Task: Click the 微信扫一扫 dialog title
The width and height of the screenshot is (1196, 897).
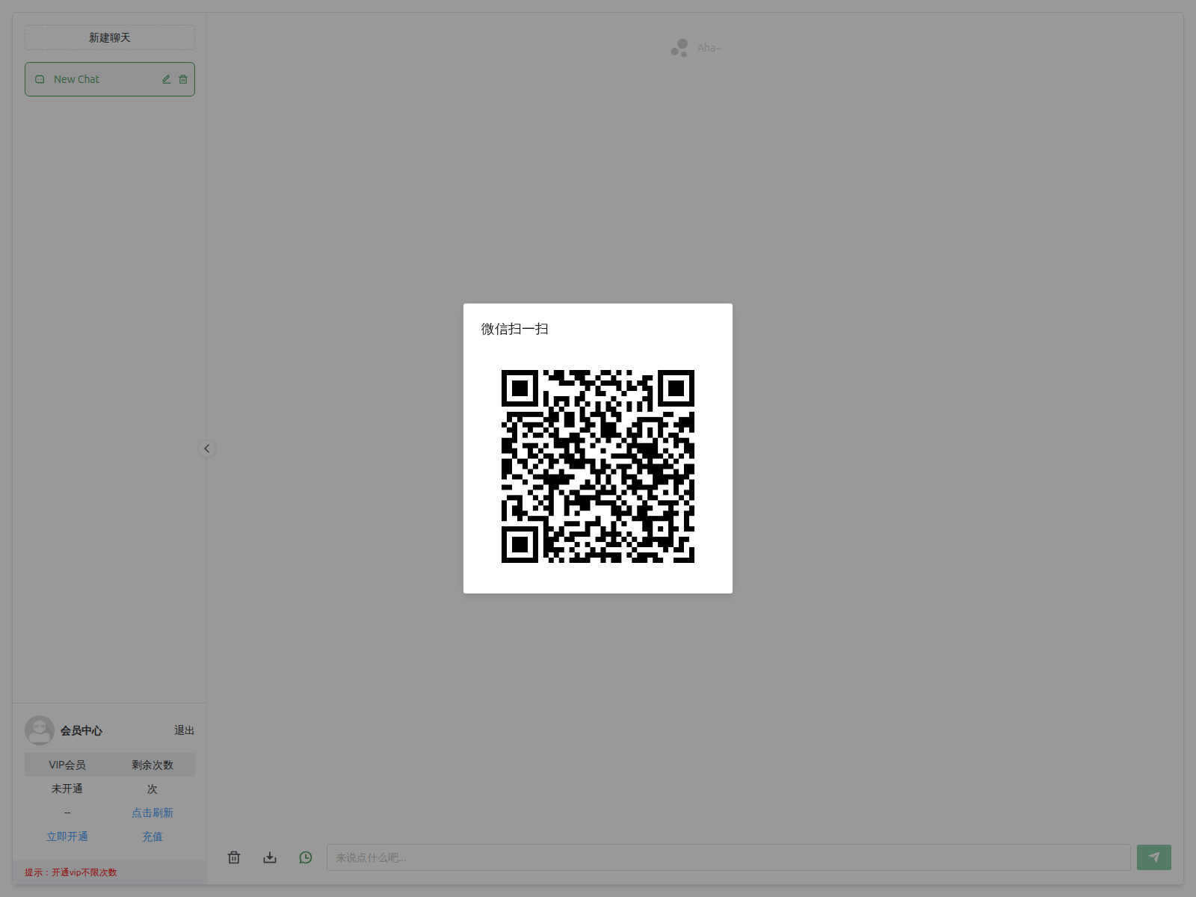Action: click(x=515, y=329)
